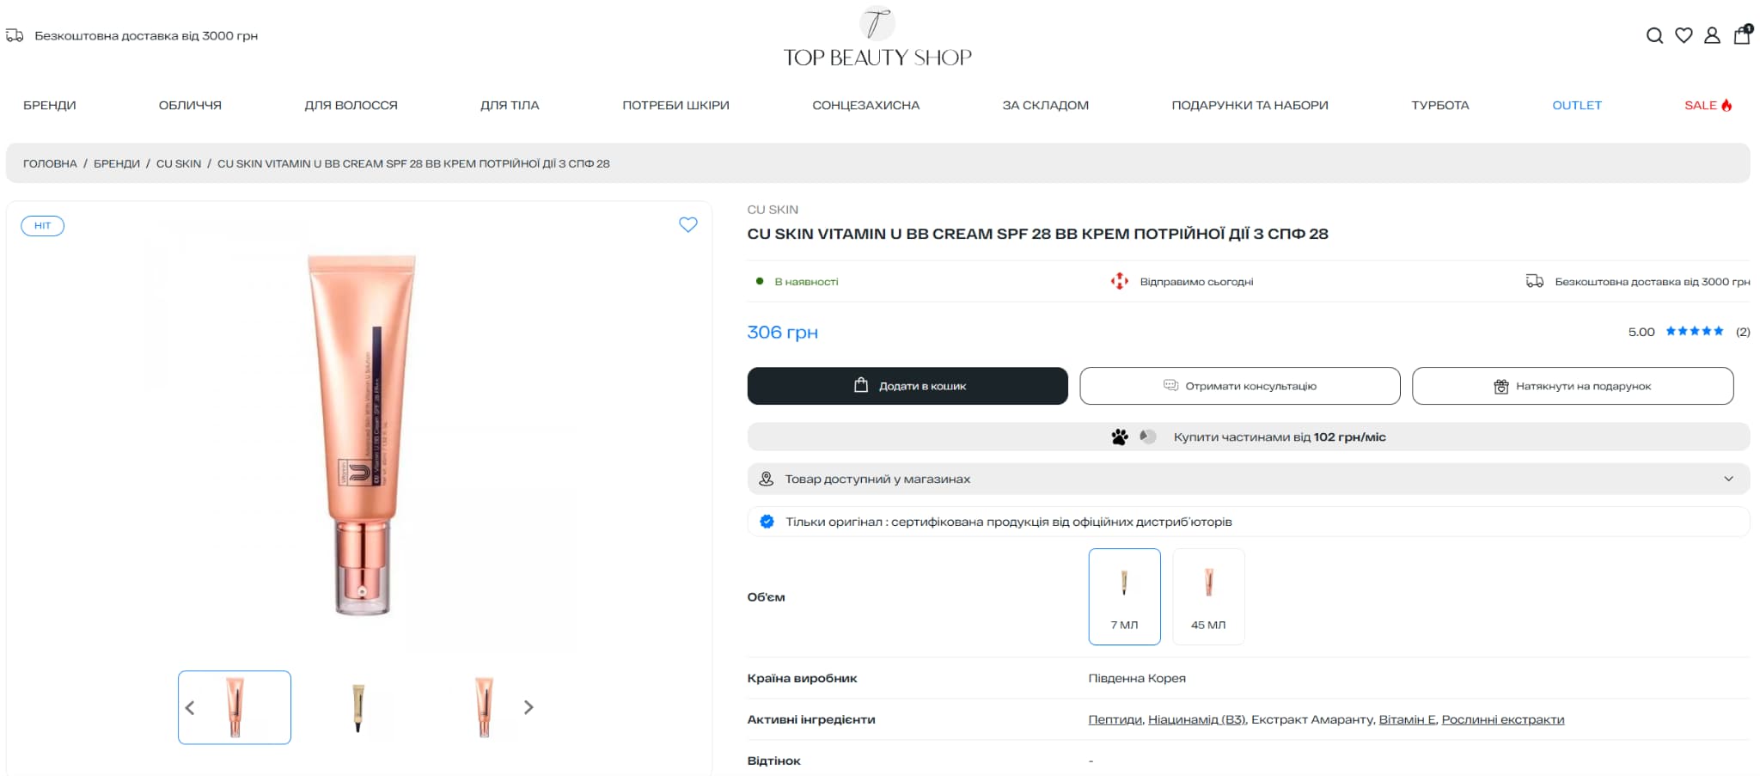
Task: Open the СОНЦЕЗАХИСНА menu
Action: coord(865,106)
